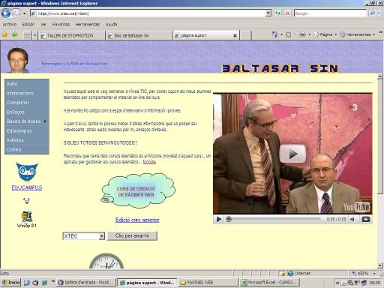Click the video progress seek bar
Image resolution: width=384 pixels, height=288 pixels.
point(274,219)
